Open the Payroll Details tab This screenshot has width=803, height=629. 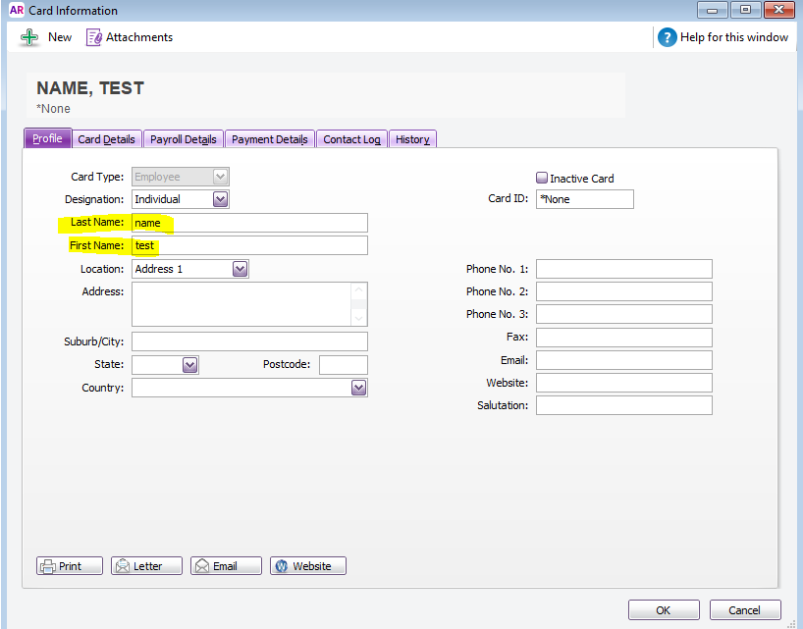point(183,139)
